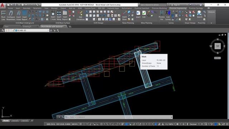Click Sign In button

pos(177,5)
